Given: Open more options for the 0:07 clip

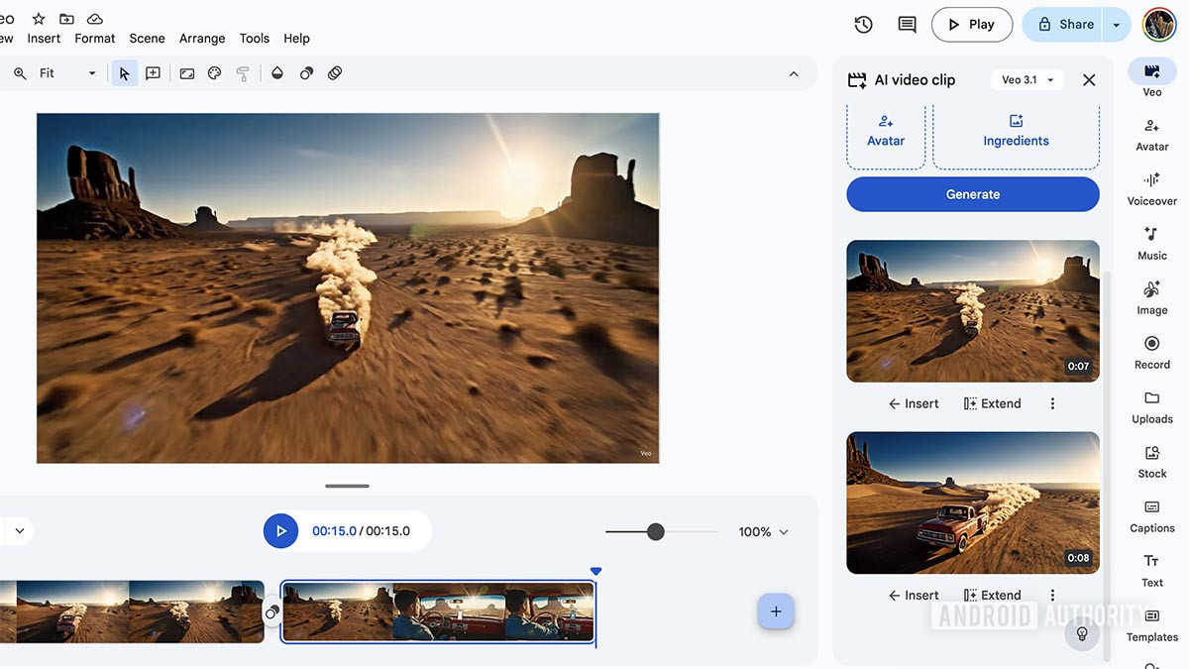Looking at the screenshot, I should point(1052,403).
